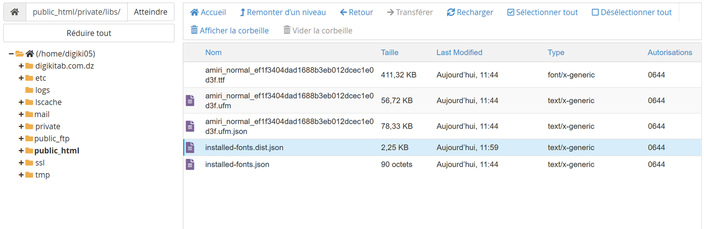Click the file icon of installed-fonts.dist.json
Image resolution: width=704 pixels, height=229 pixels.
(x=190, y=148)
